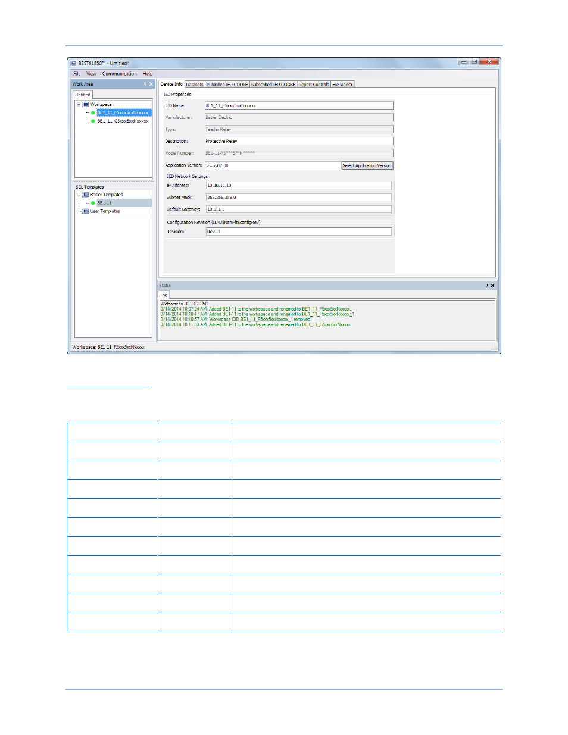Close the Status panel
Screen dimensions: 568x735
(x=492, y=286)
